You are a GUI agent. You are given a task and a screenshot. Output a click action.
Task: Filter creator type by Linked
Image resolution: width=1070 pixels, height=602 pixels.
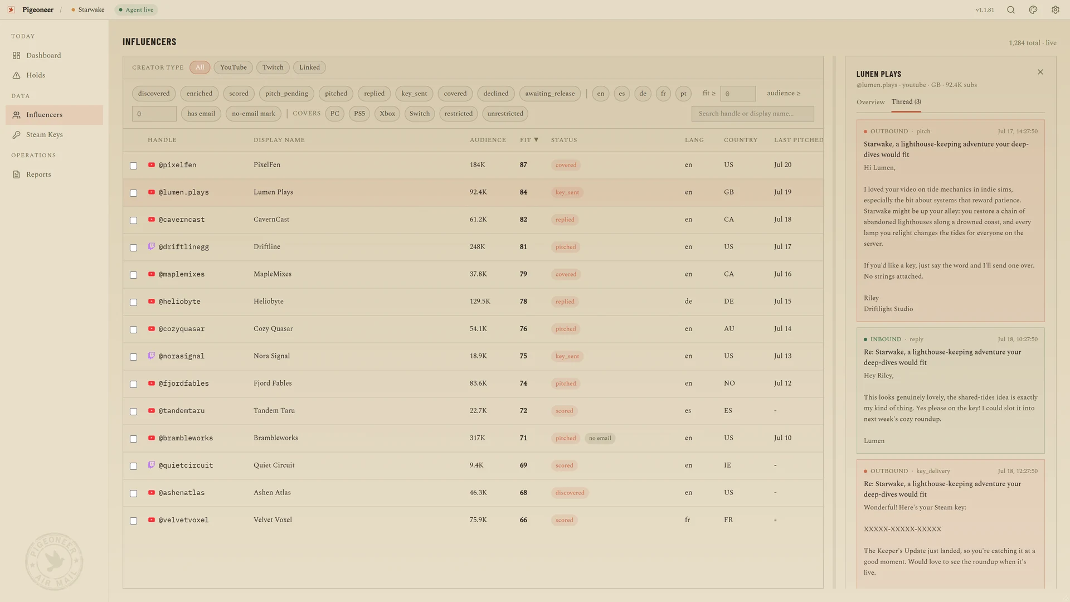point(309,67)
